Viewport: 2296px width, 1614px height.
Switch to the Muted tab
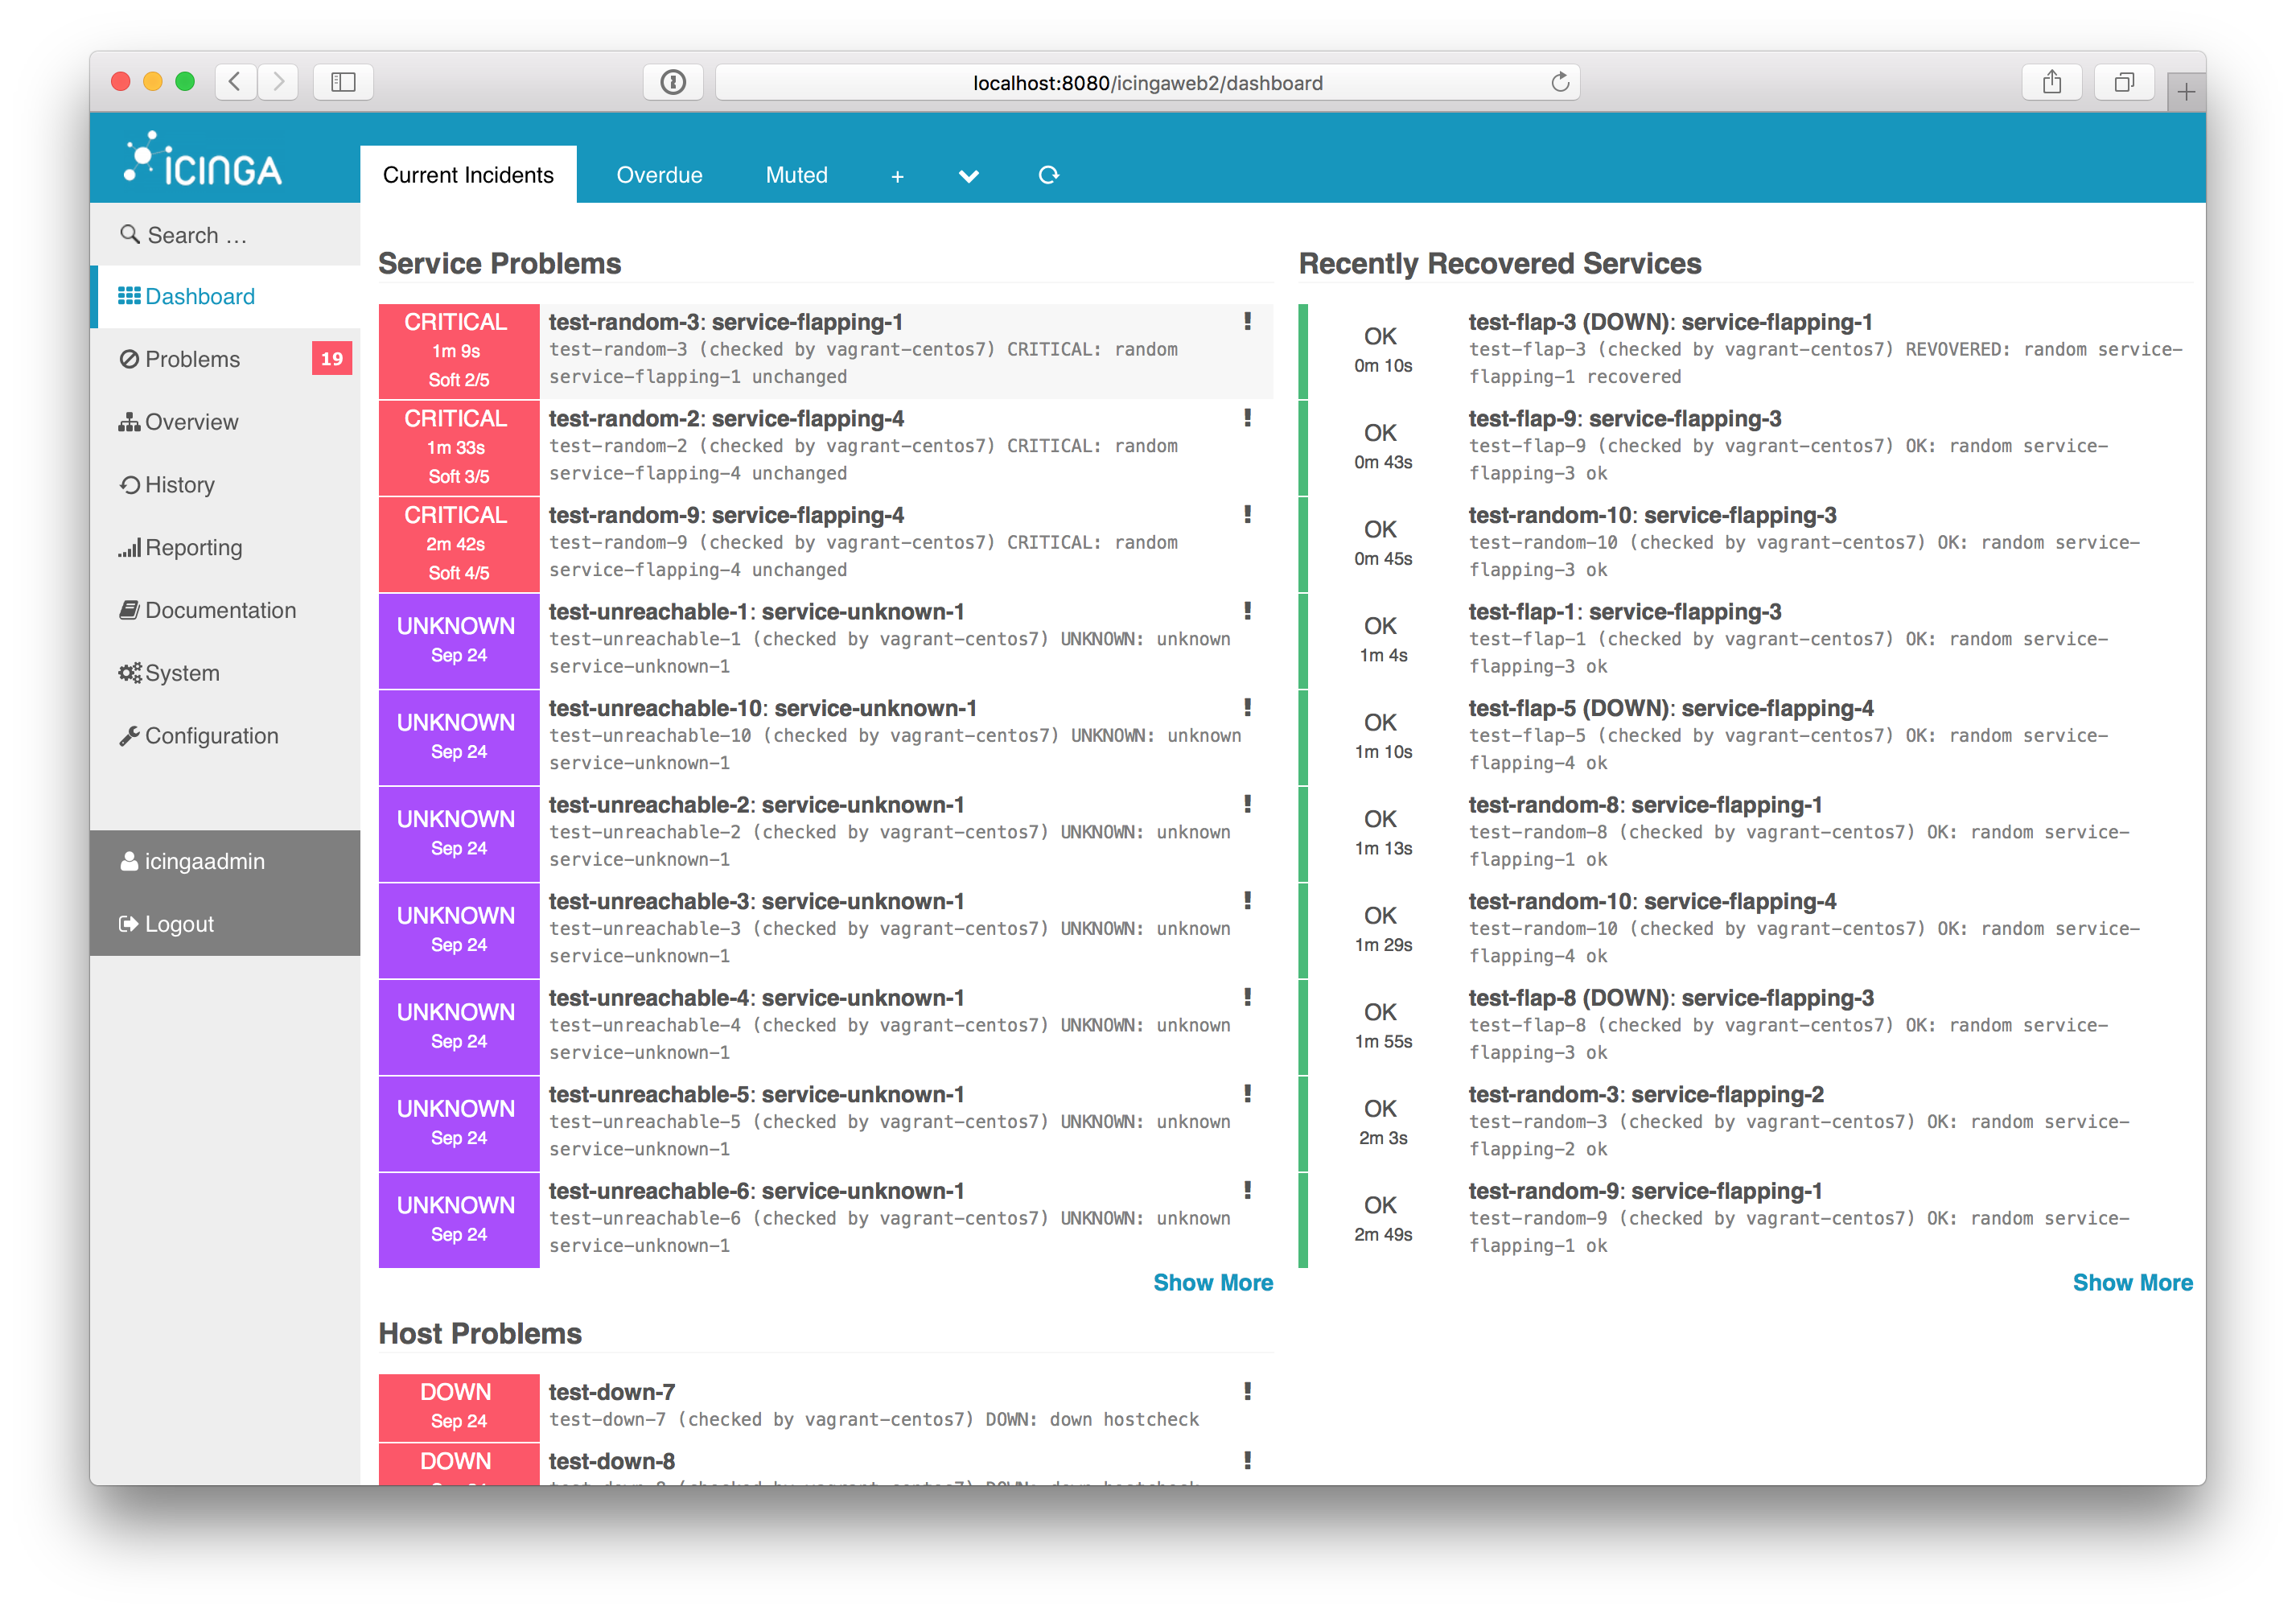coord(796,175)
